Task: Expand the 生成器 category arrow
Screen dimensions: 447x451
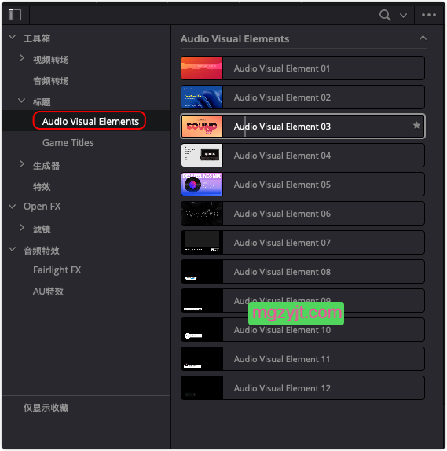Action: point(21,164)
